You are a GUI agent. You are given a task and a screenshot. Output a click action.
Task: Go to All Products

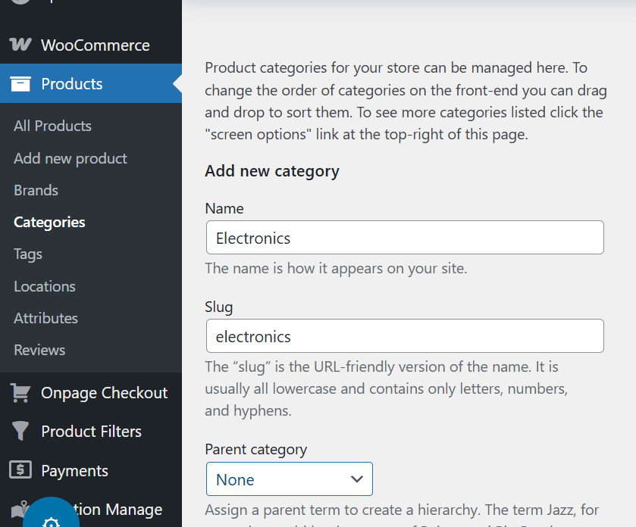point(52,126)
